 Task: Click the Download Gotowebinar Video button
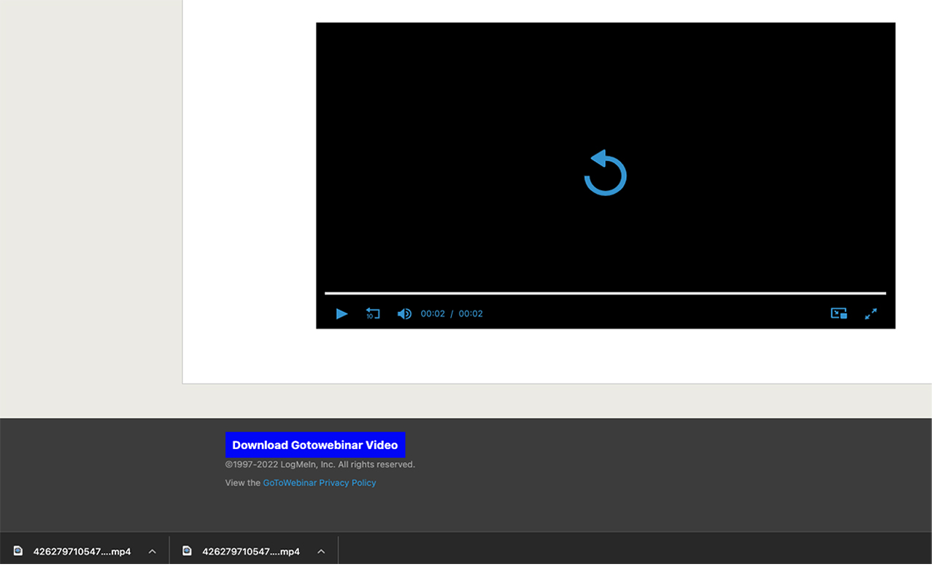click(315, 445)
